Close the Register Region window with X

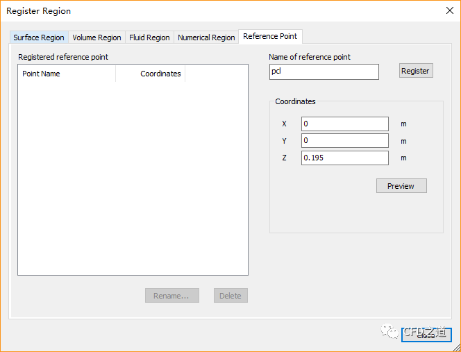pos(444,11)
